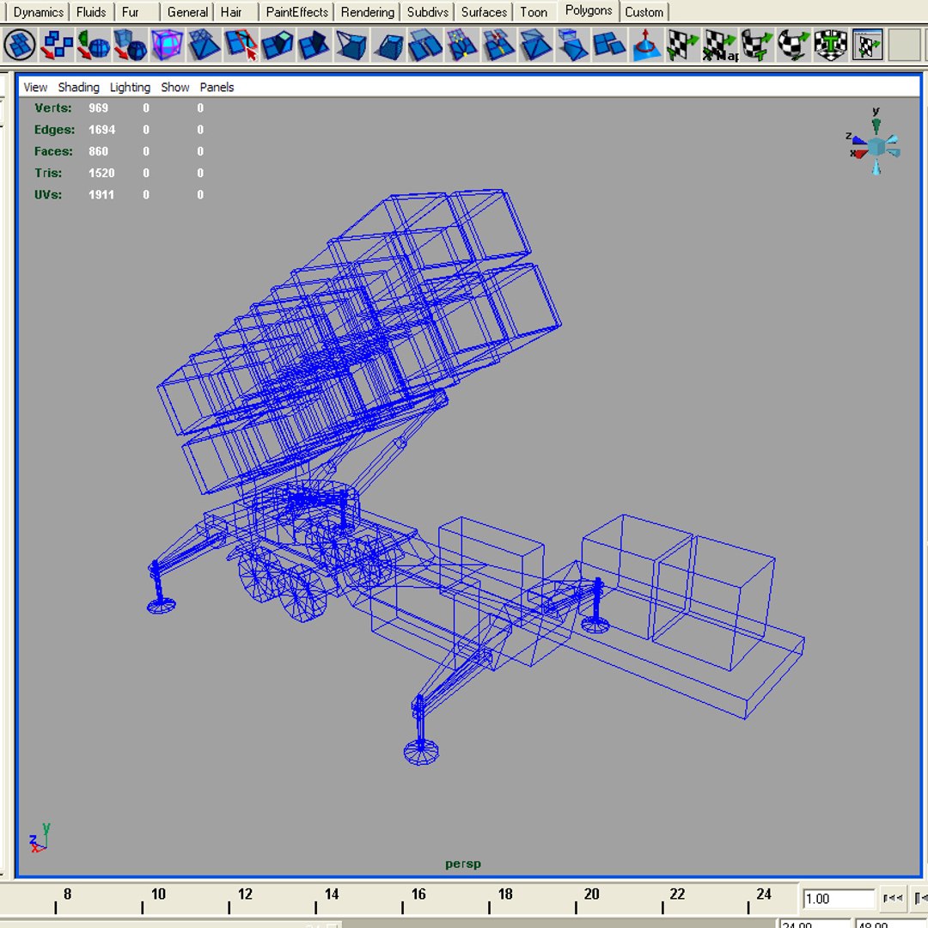Open the viewport Show menu
Viewport: 928px width, 928px height.
pyautogui.click(x=175, y=88)
